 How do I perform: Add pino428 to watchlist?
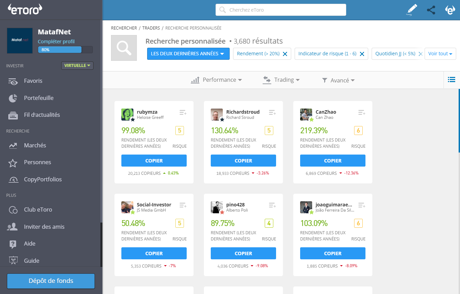point(272,205)
